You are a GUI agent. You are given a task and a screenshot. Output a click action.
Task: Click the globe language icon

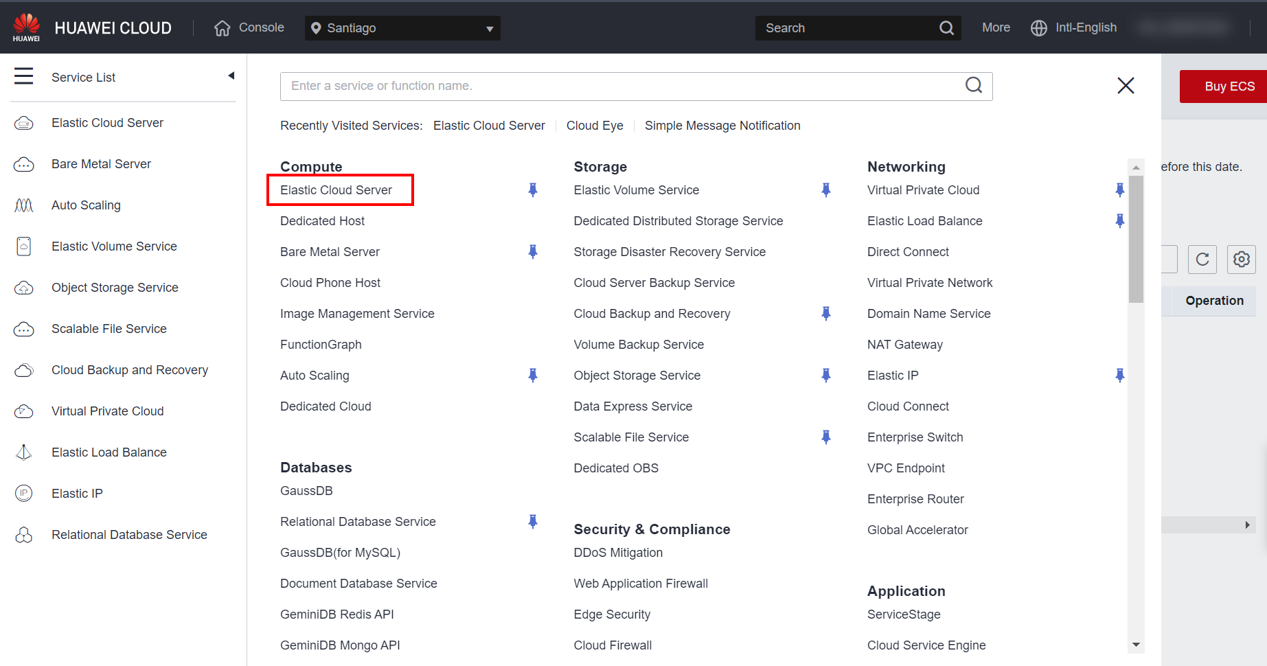(x=1038, y=28)
